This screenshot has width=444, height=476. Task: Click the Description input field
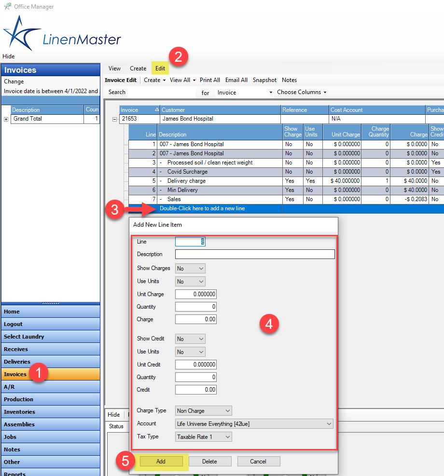[x=254, y=254]
